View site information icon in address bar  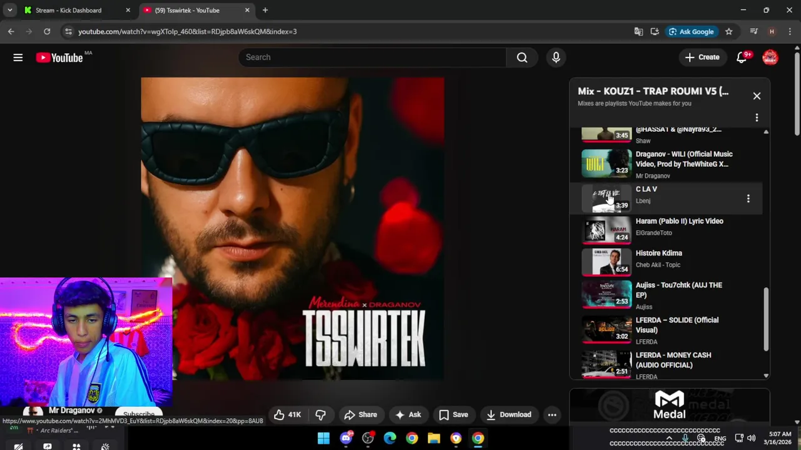[68, 31]
